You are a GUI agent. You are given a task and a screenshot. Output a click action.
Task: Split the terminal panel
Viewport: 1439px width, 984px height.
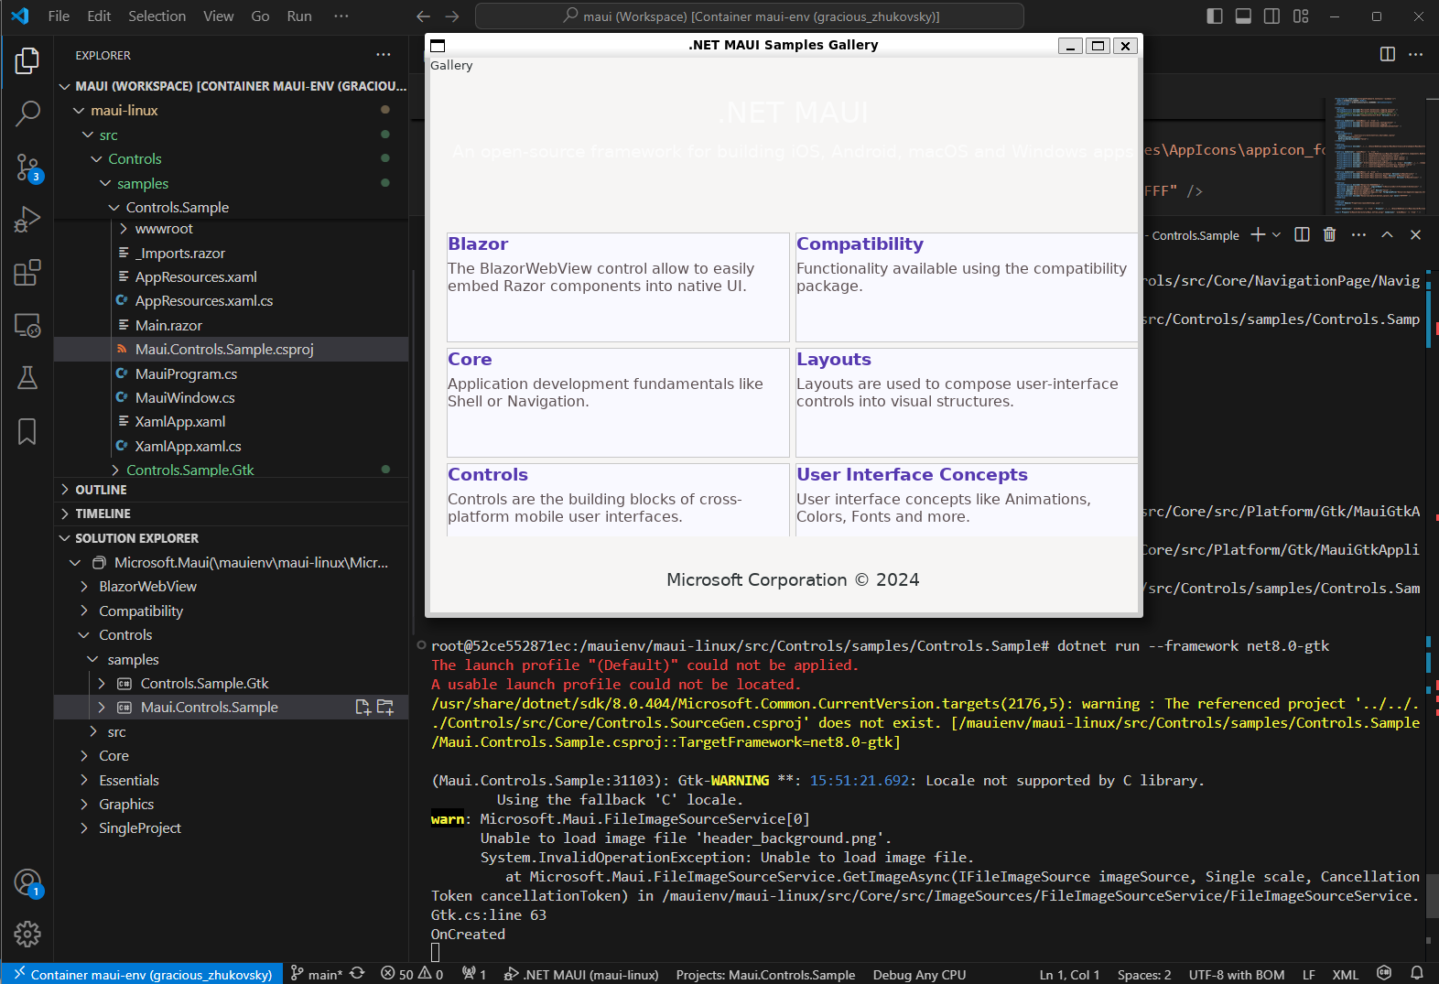point(1302,235)
